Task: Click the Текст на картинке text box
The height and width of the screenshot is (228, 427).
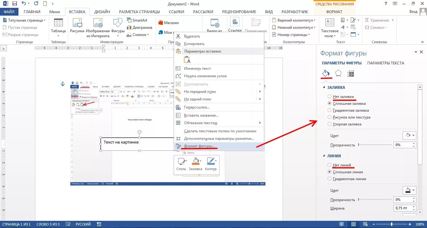Action: 139,144
